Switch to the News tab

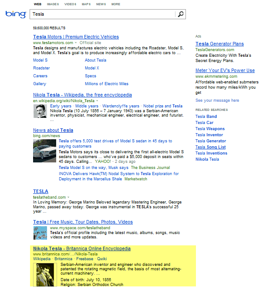coord(101,4)
